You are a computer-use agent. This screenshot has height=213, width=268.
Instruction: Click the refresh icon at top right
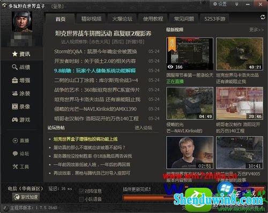coord(263,17)
